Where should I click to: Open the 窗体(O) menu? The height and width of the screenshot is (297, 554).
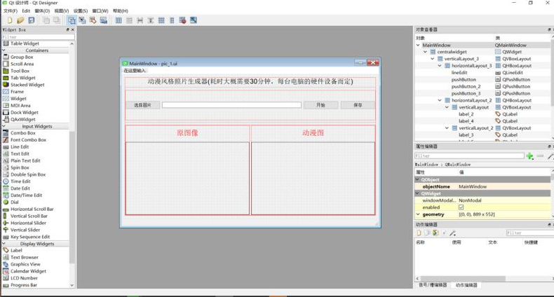[x=42, y=11]
